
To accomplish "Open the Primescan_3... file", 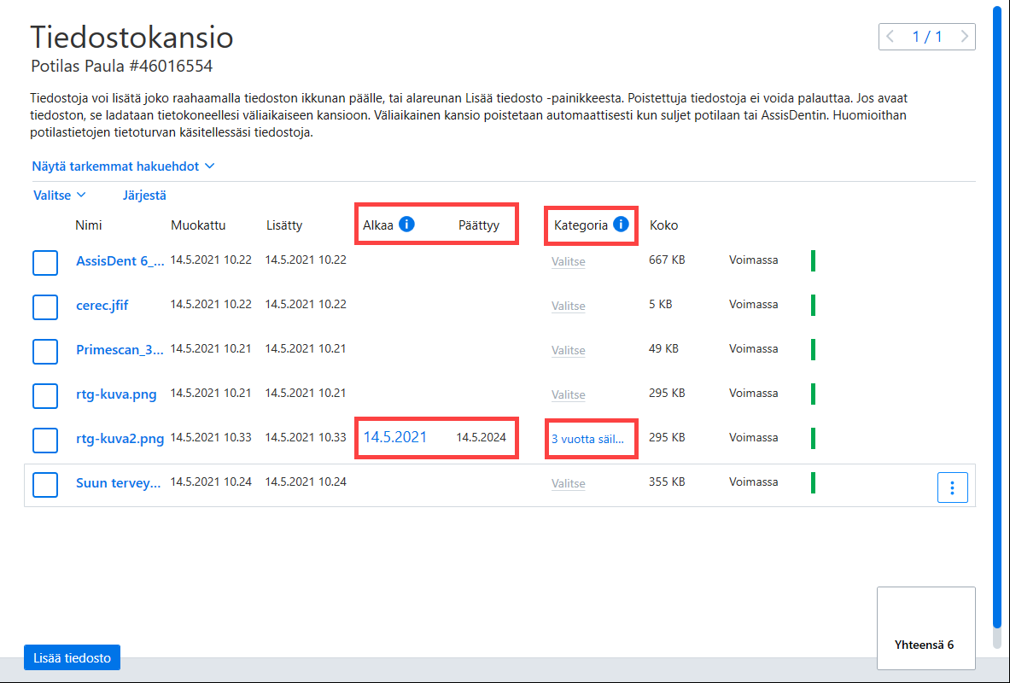I will pos(120,350).
